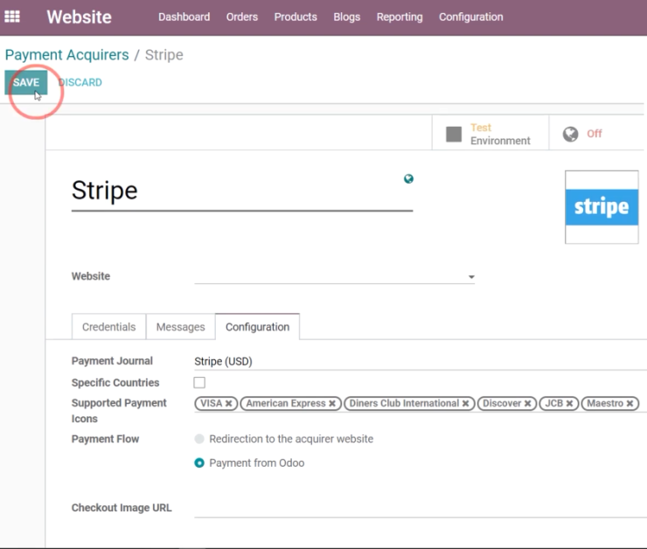The image size is (647, 549).
Task: Select the Configuration form tab
Action: tap(257, 327)
